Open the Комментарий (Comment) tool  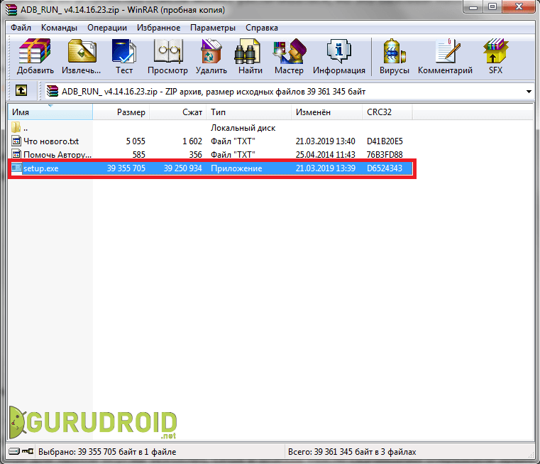click(x=448, y=51)
